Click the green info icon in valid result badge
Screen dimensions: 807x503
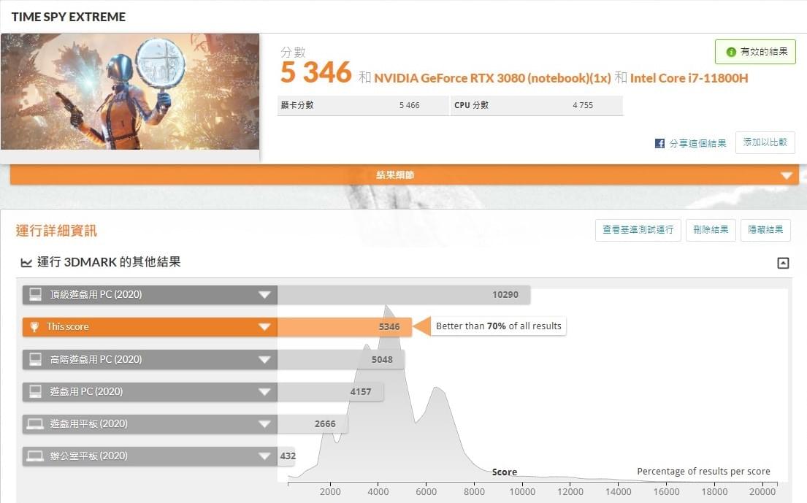click(x=731, y=52)
